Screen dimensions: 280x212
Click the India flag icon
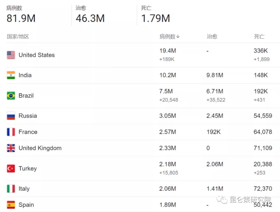coord(11,75)
